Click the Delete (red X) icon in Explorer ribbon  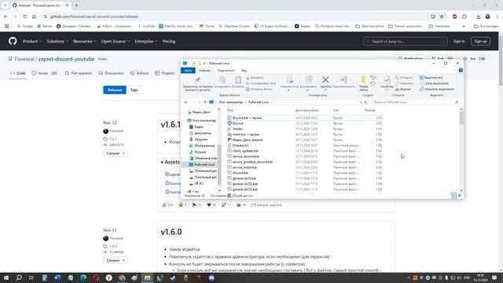325,79
